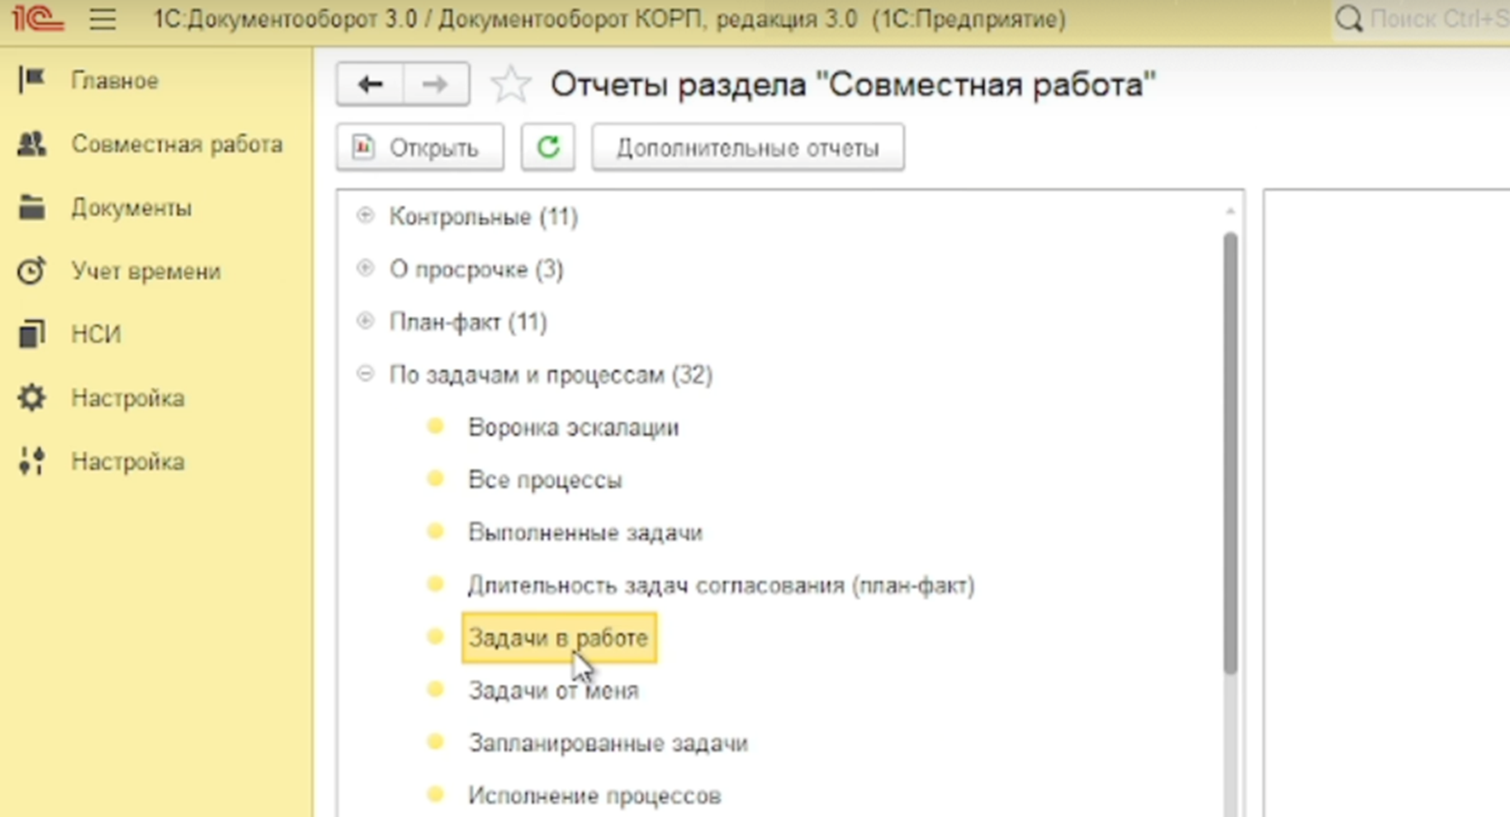The width and height of the screenshot is (1510, 817).
Task: Click the Главное flag icon
Action: click(31, 80)
